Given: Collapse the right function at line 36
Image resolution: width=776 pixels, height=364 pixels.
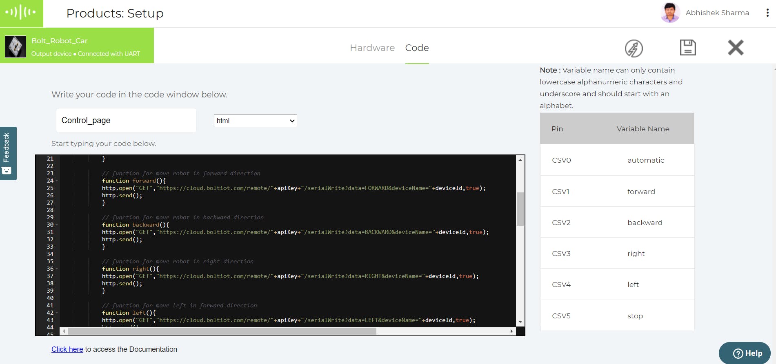Looking at the screenshot, I should pyautogui.click(x=57, y=269).
